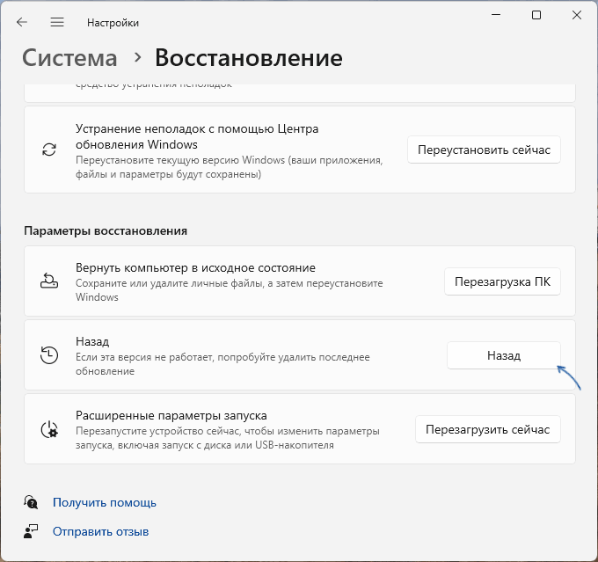Image resolution: width=598 pixels, height=562 pixels.
Task: Click the Восстановление breadcrumb title
Action: pos(249,58)
